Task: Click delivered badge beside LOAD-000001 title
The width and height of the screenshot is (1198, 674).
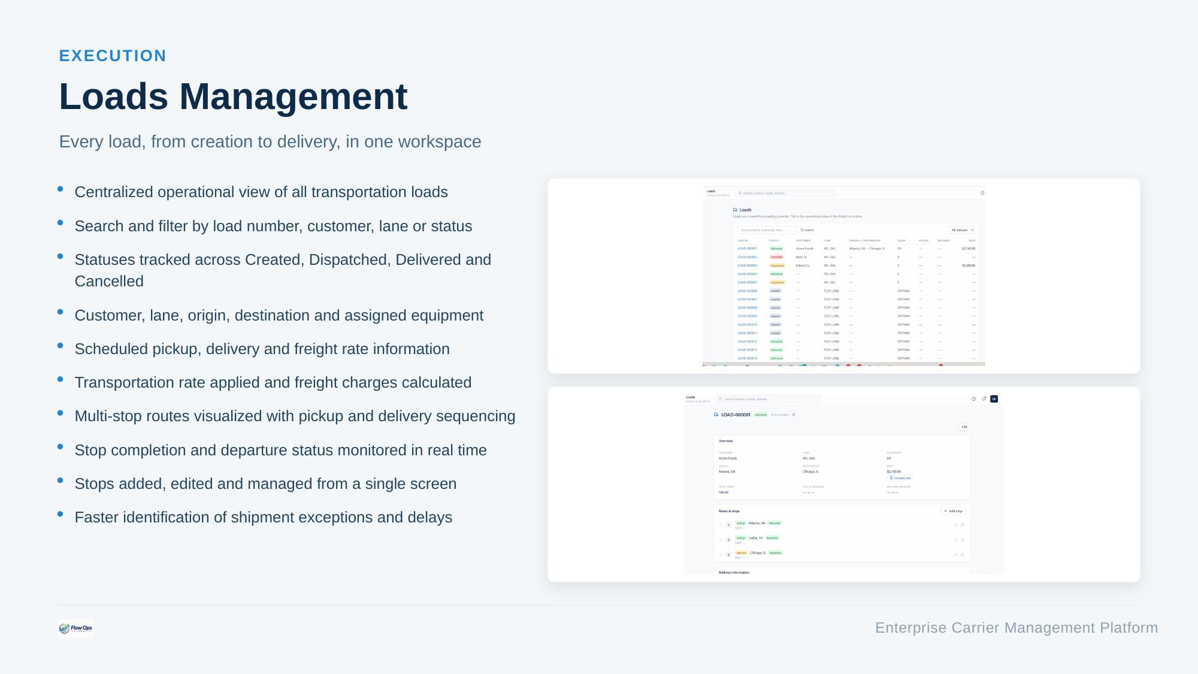Action: click(761, 415)
